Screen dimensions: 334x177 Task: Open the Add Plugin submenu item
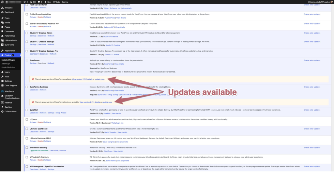pos(6,63)
